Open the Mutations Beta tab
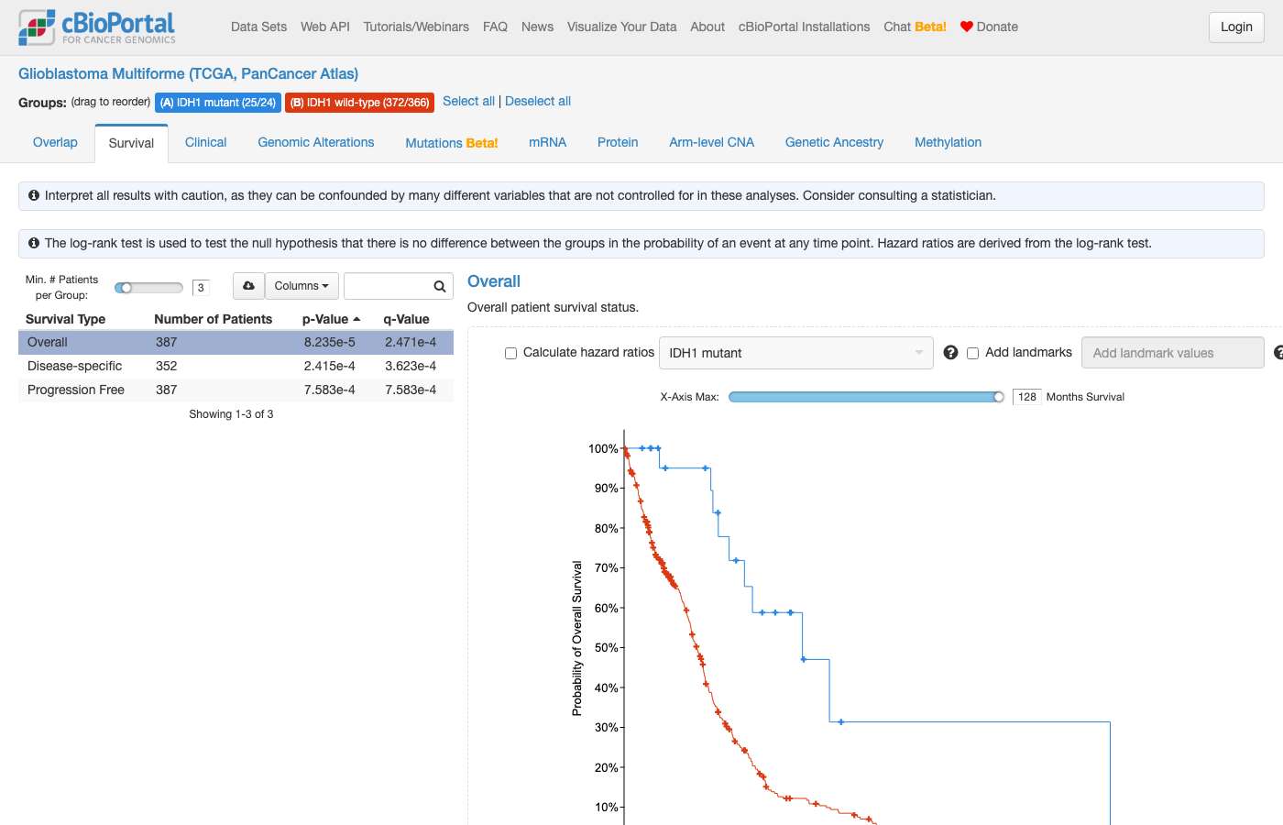This screenshot has width=1283, height=825. [452, 143]
